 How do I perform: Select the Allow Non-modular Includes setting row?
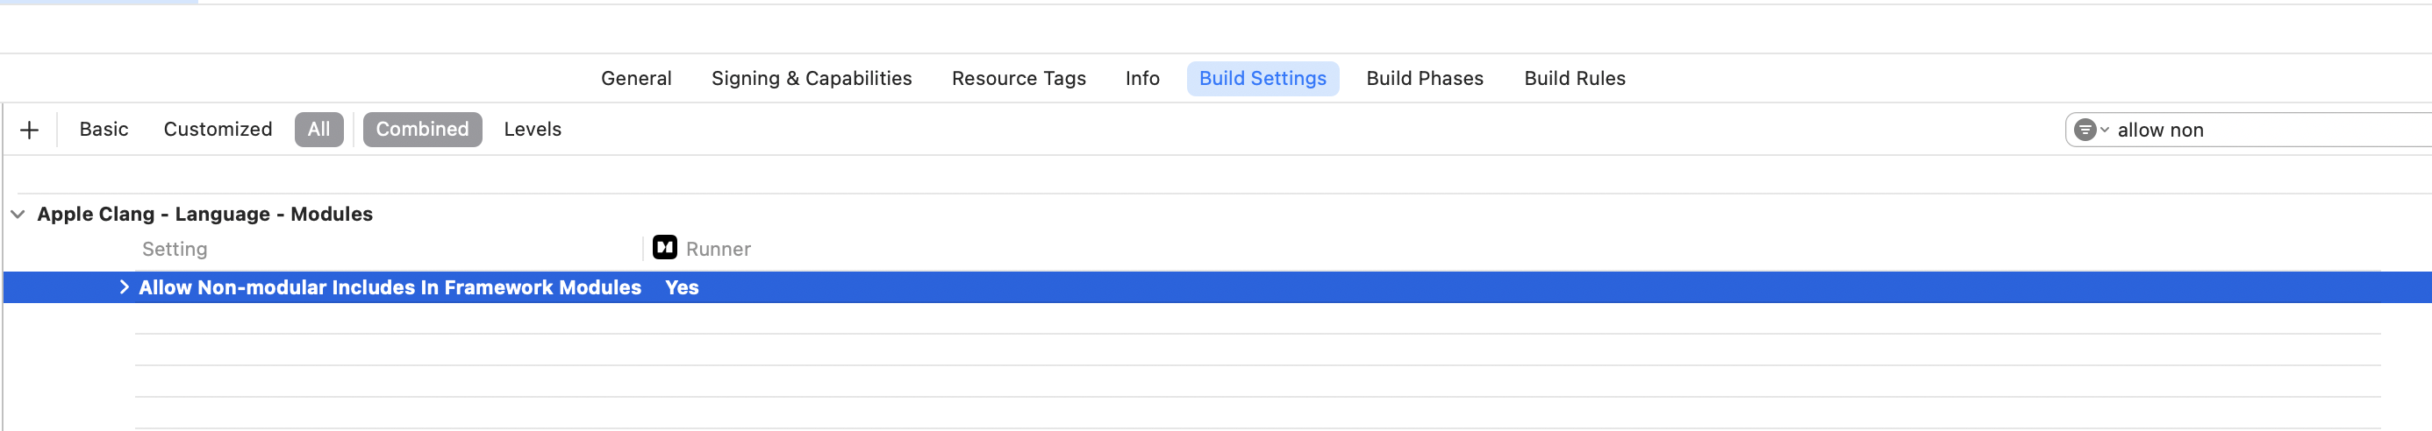point(1217,287)
